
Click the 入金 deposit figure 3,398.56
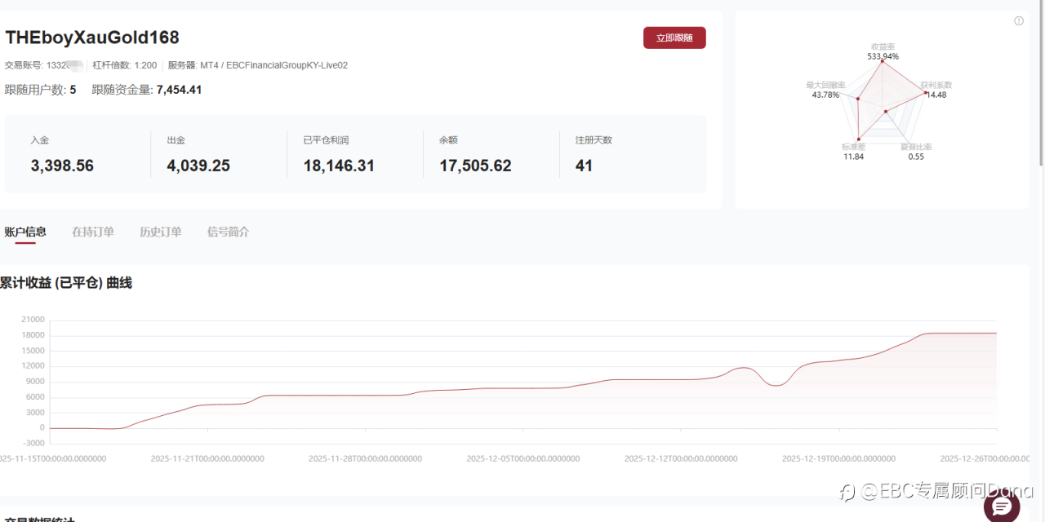(x=62, y=166)
